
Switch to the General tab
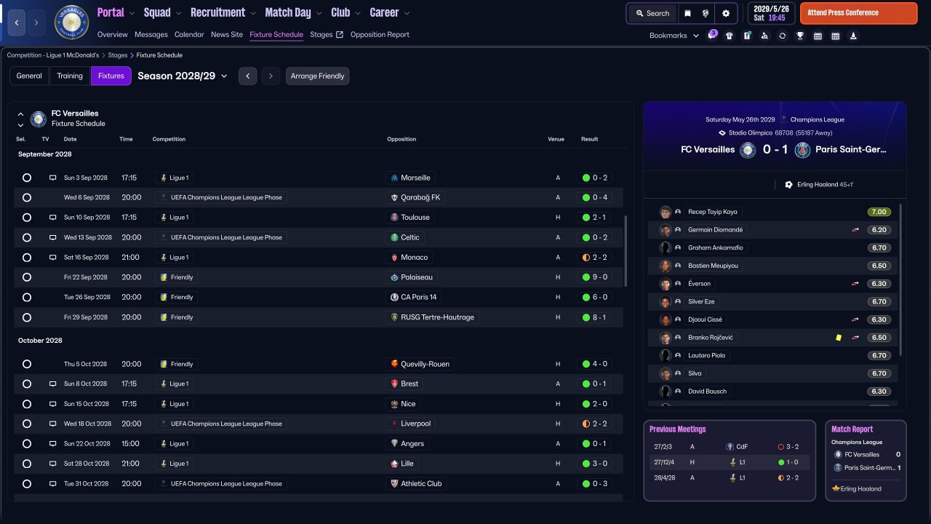[x=29, y=76]
